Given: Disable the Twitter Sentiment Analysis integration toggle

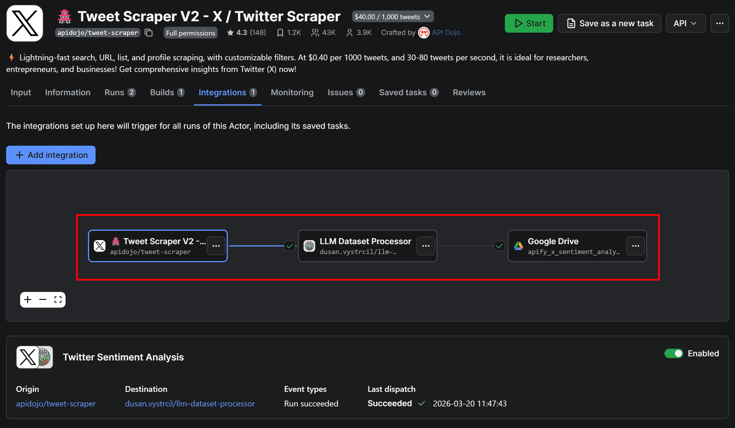Looking at the screenshot, I should pyautogui.click(x=674, y=353).
